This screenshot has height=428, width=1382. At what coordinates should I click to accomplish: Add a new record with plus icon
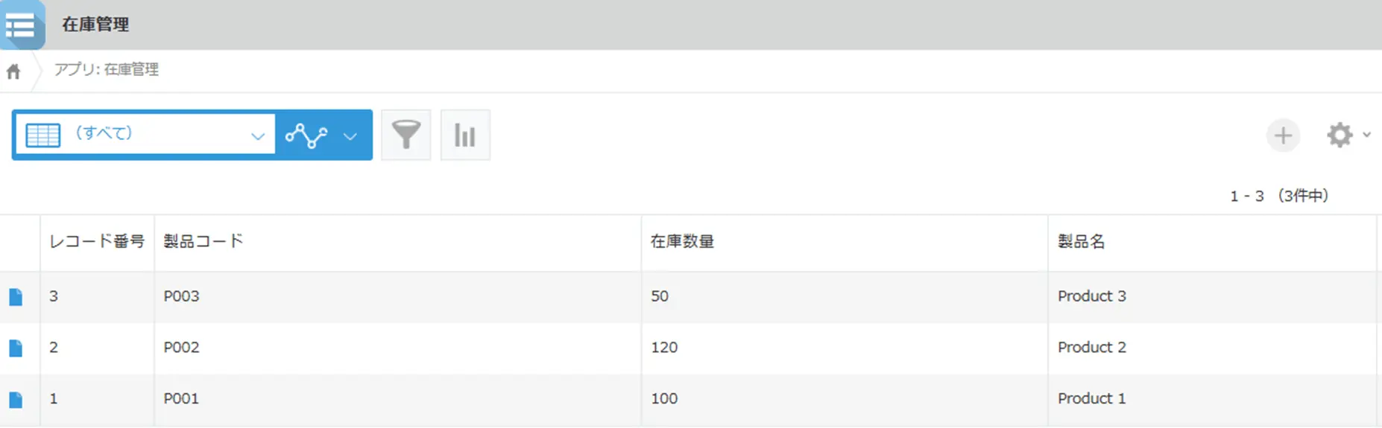click(x=1282, y=135)
